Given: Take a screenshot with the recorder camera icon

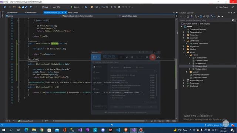Looking at the screenshot, I should (x=158, y=57).
